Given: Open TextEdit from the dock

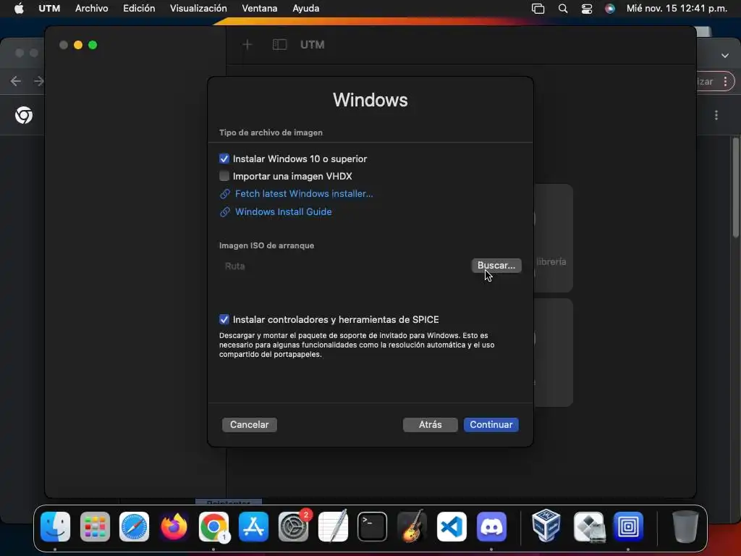Looking at the screenshot, I should (x=333, y=526).
